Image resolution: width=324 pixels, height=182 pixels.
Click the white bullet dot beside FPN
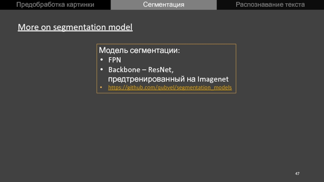[x=102, y=60]
